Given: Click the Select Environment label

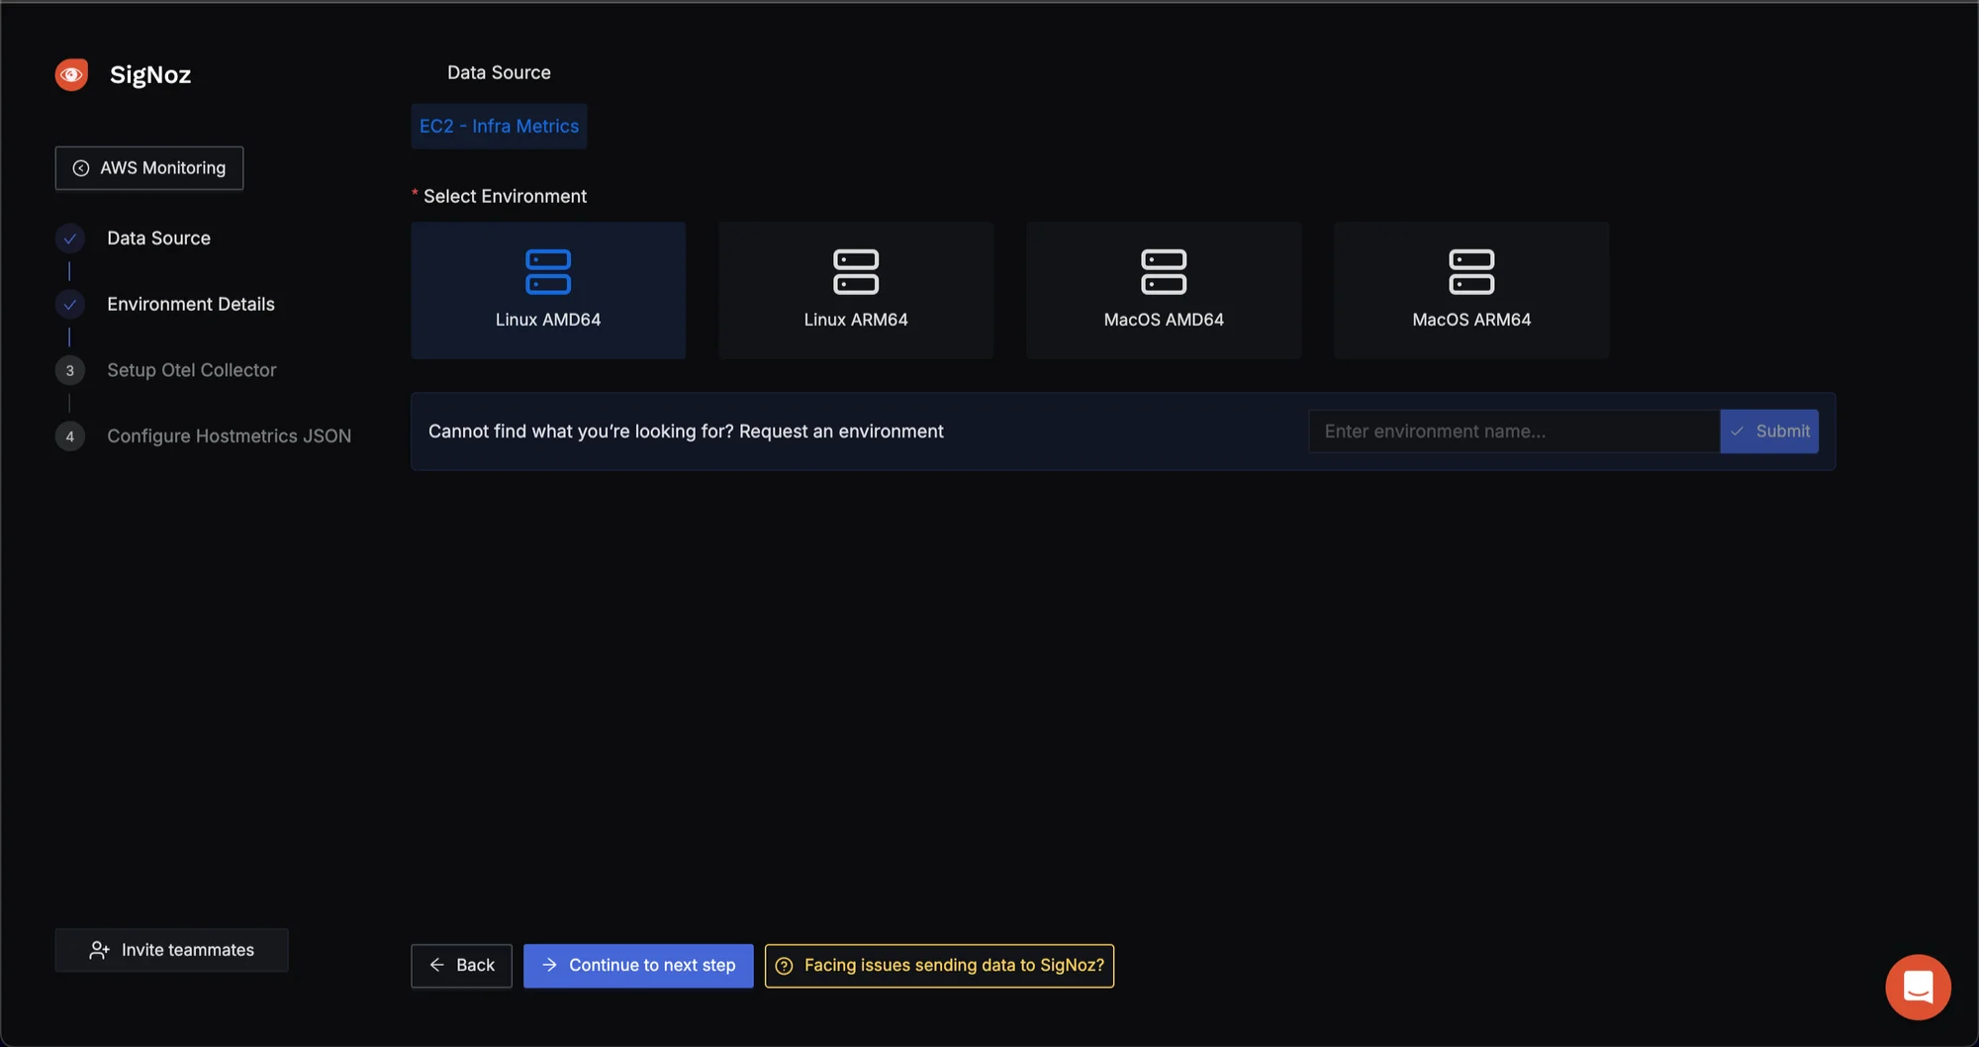Looking at the screenshot, I should point(505,197).
